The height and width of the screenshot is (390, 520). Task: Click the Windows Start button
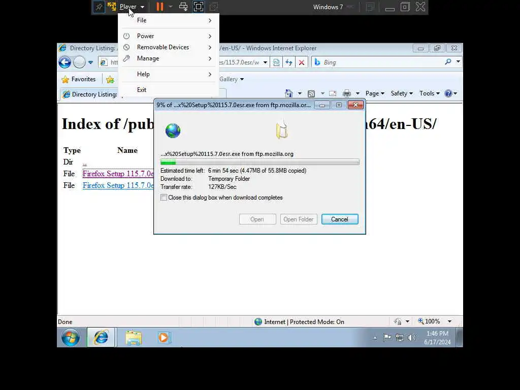pos(71,338)
